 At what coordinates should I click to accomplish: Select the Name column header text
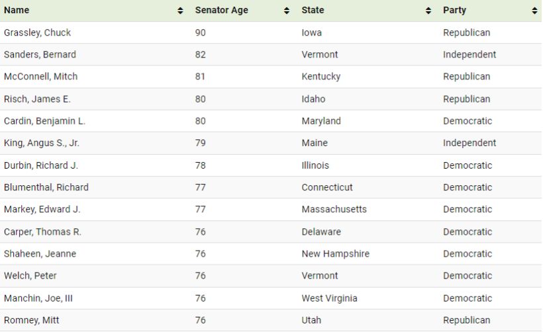click(x=17, y=11)
